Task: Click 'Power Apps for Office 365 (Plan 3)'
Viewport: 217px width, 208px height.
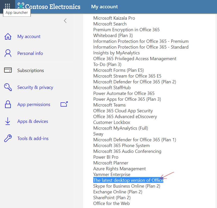Action: [127, 99]
